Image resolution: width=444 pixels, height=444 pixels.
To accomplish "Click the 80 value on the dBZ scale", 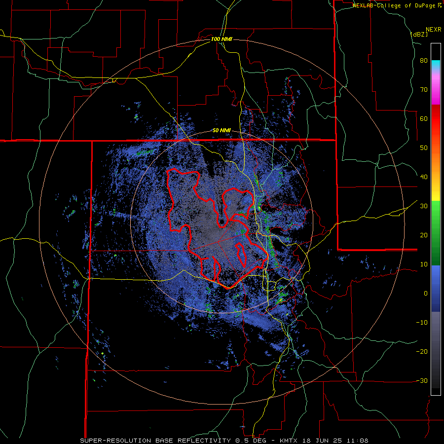I will [x=424, y=61].
